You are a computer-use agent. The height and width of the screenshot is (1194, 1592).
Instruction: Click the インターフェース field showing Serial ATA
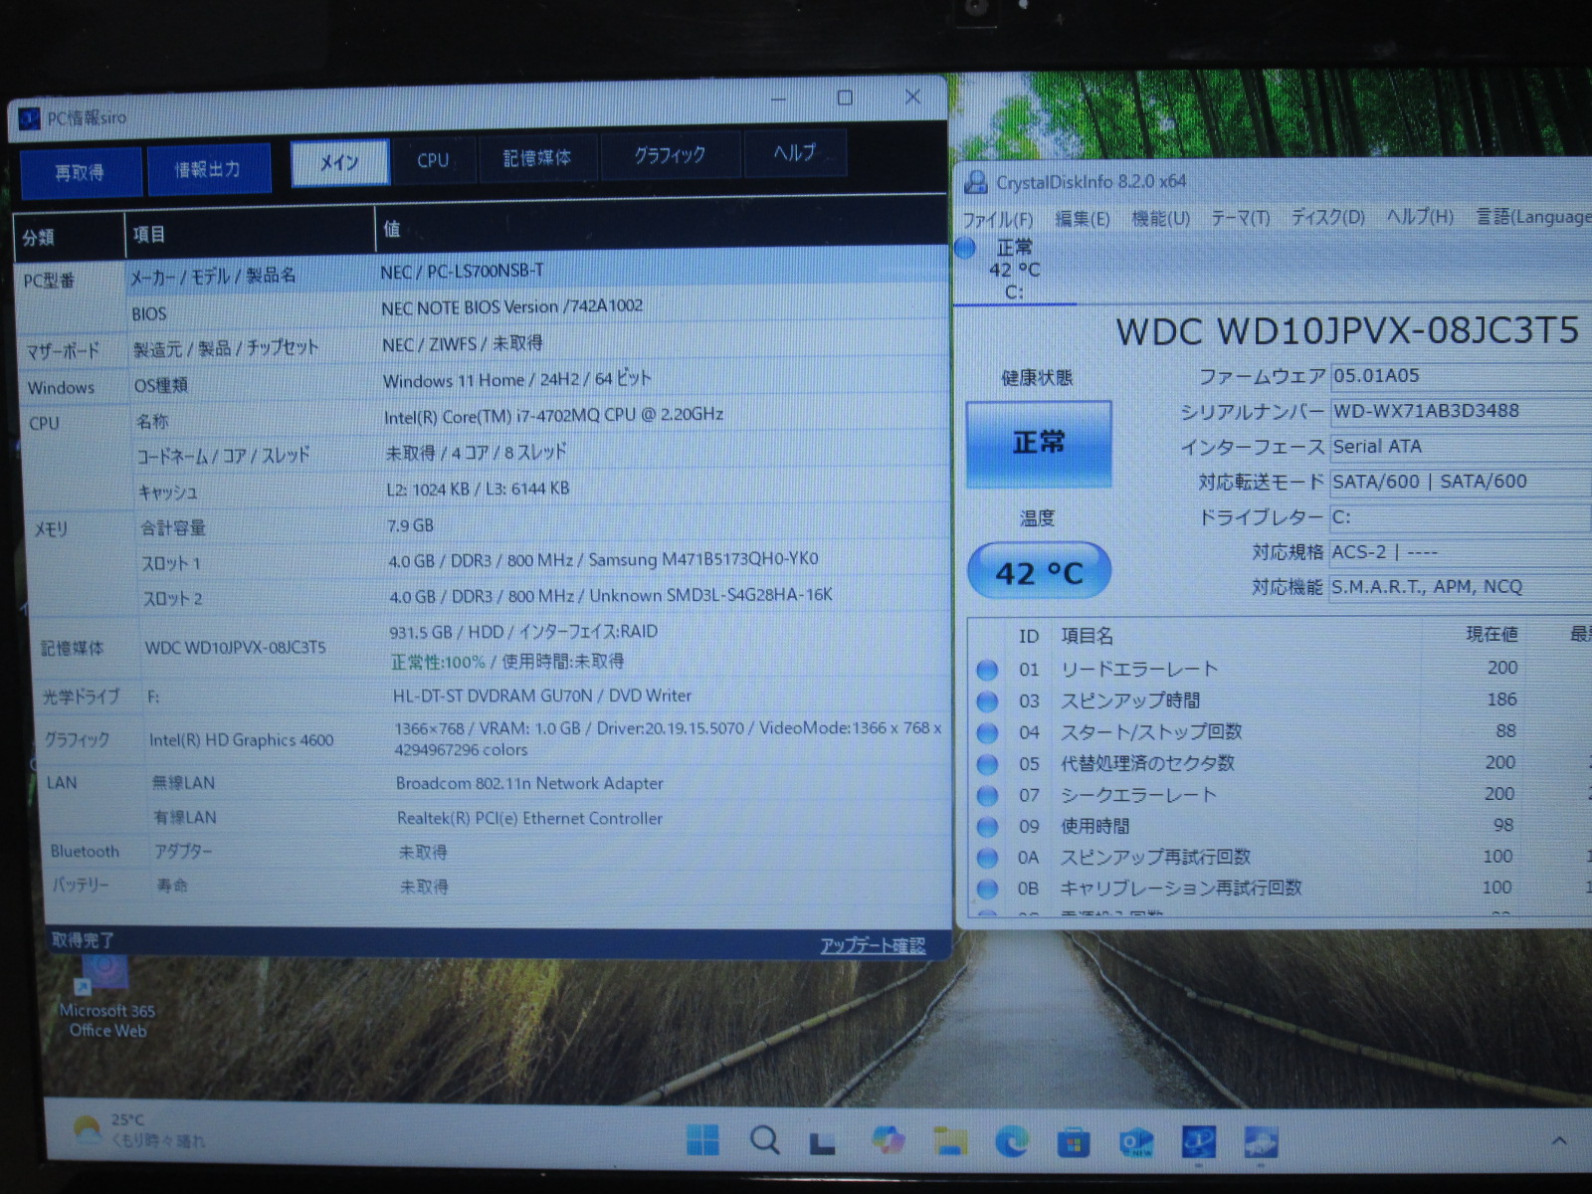(x=1461, y=447)
